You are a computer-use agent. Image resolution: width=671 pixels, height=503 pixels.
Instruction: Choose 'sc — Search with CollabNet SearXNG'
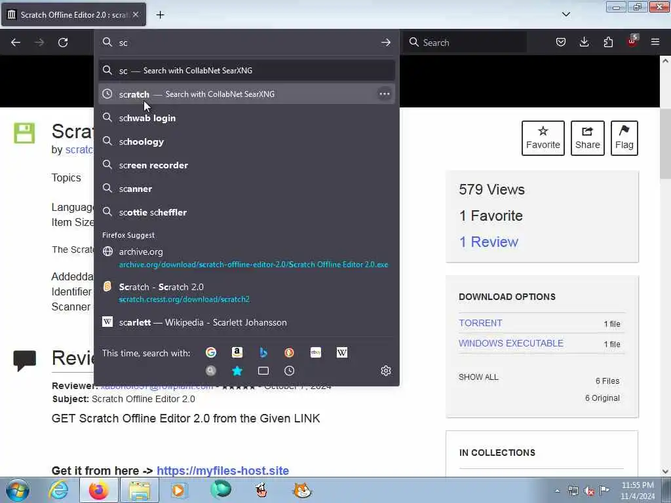coord(246,71)
